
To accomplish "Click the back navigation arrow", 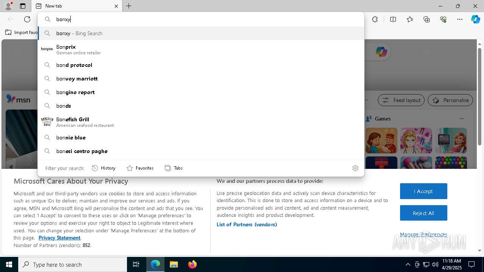I will click(x=11, y=19).
